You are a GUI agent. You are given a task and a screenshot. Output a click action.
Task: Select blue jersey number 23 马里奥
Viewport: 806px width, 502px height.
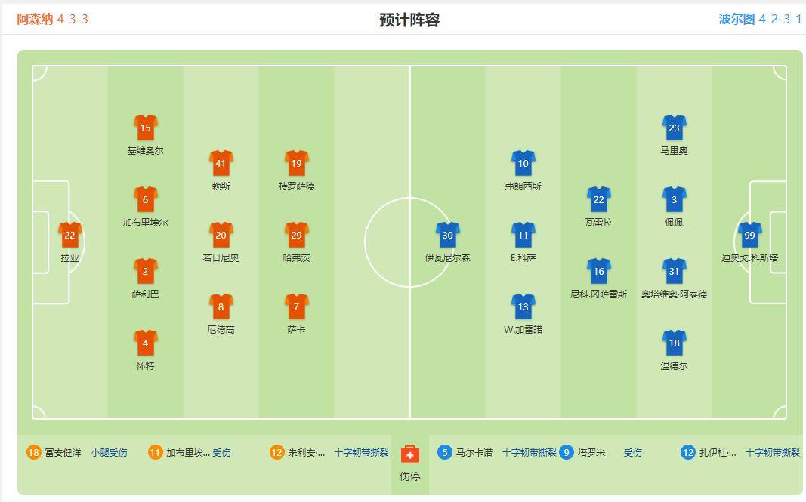(x=674, y=128)
